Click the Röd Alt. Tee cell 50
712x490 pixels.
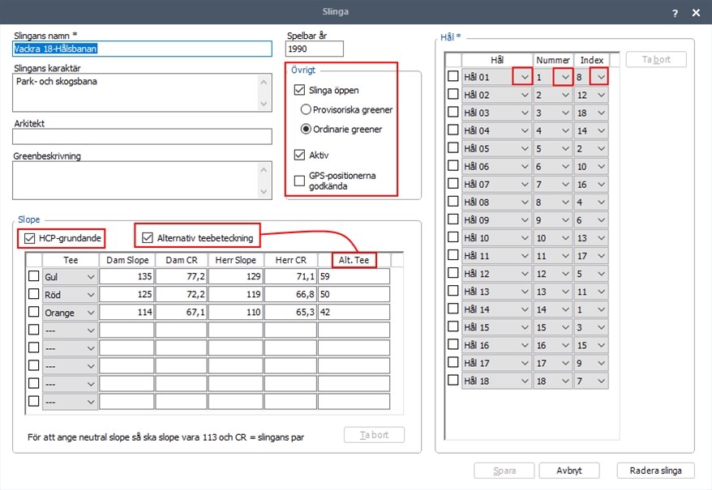[x=354, y=295]
